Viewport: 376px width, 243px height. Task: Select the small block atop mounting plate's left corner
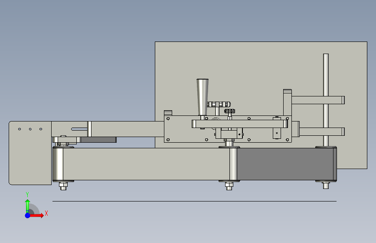168,113
